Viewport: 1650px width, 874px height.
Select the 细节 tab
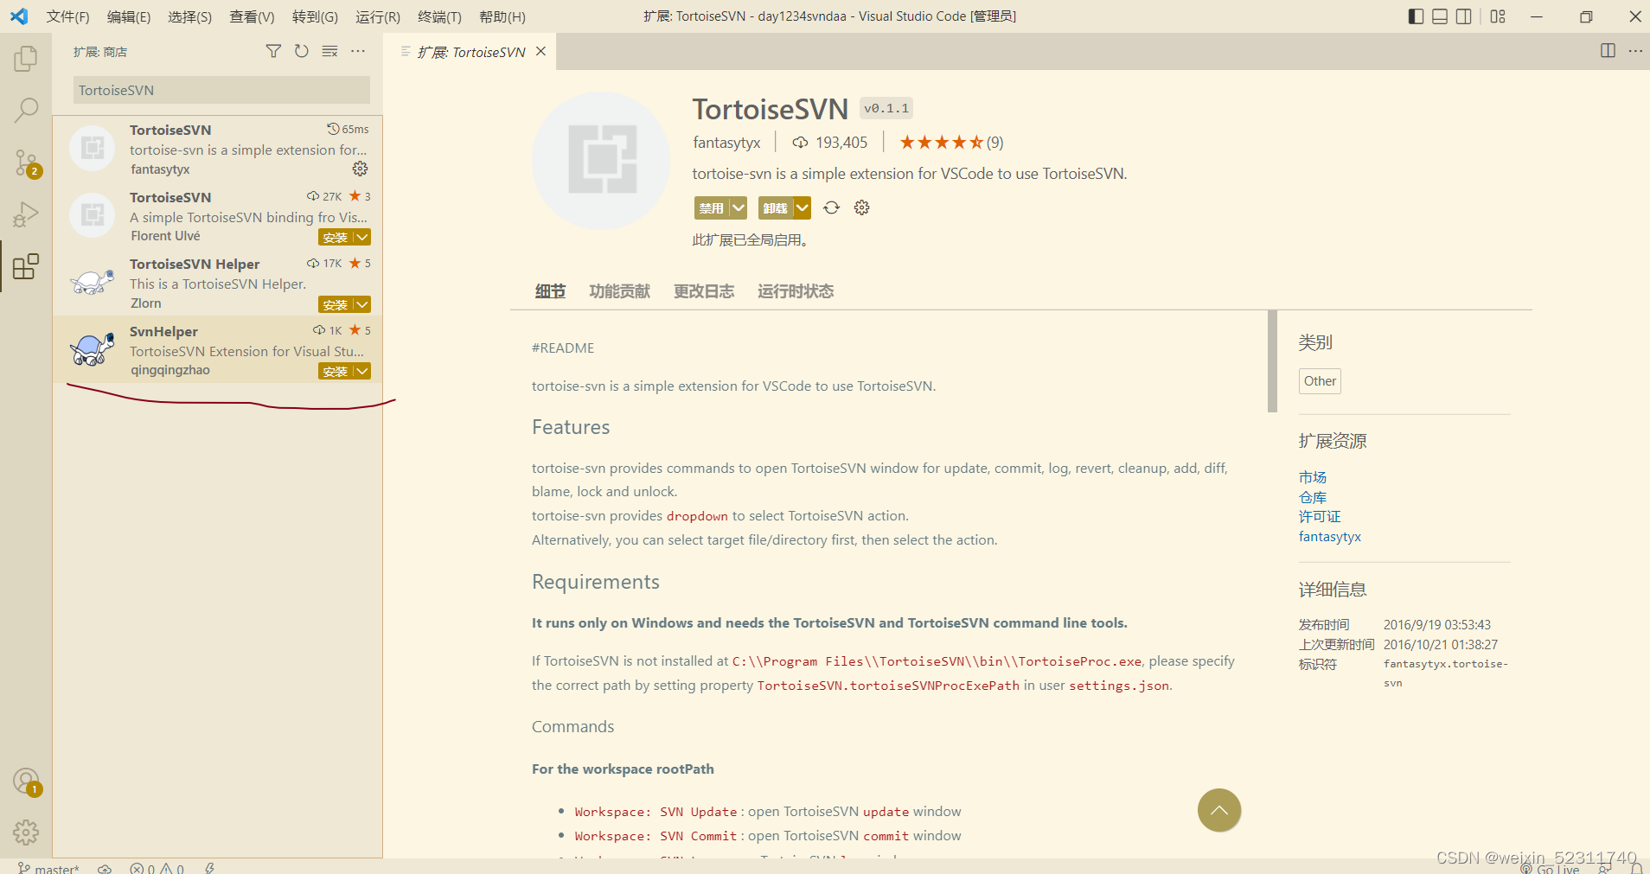(550, 291)
